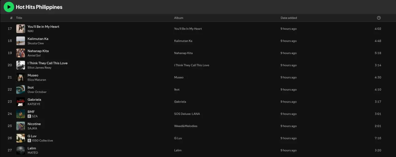Open the Lalim track cover thumbnail
The width and height of the screenshot is (396, 157).
pos(21,150)
